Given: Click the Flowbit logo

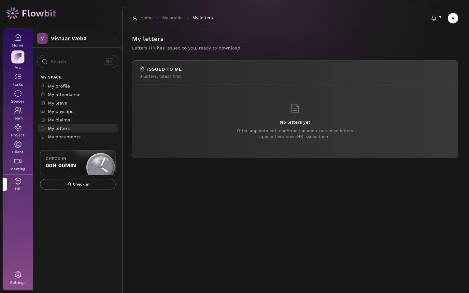Looking at the screenshot, I should point(31,13).
